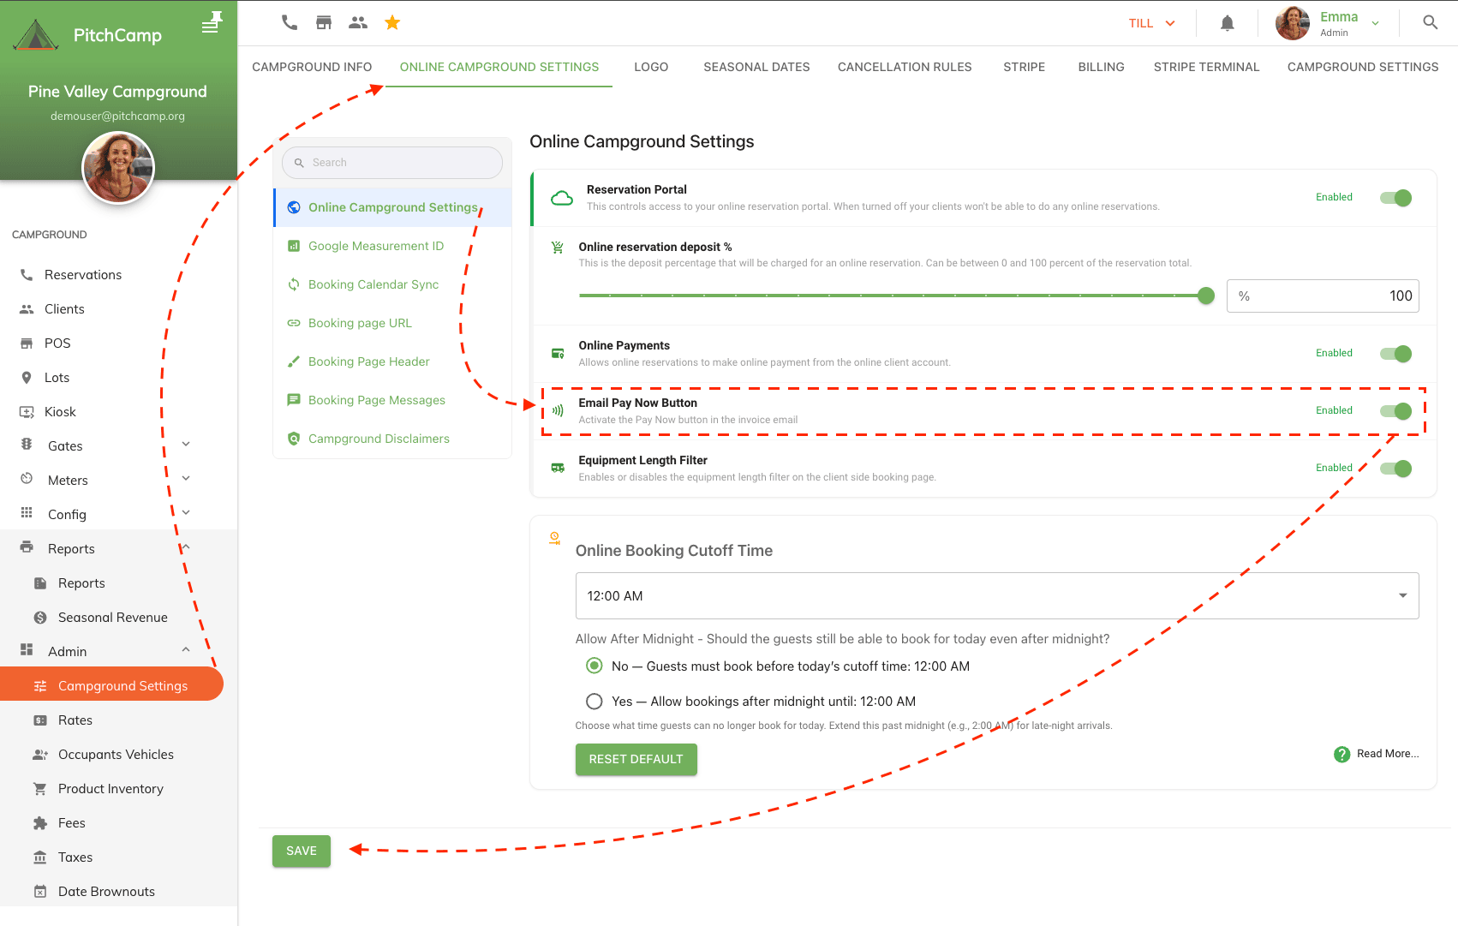The height and width of the screenshot is (926, 1458).
Task: Toggle the sidebar pin icon
Action: (x=212, y=22)
